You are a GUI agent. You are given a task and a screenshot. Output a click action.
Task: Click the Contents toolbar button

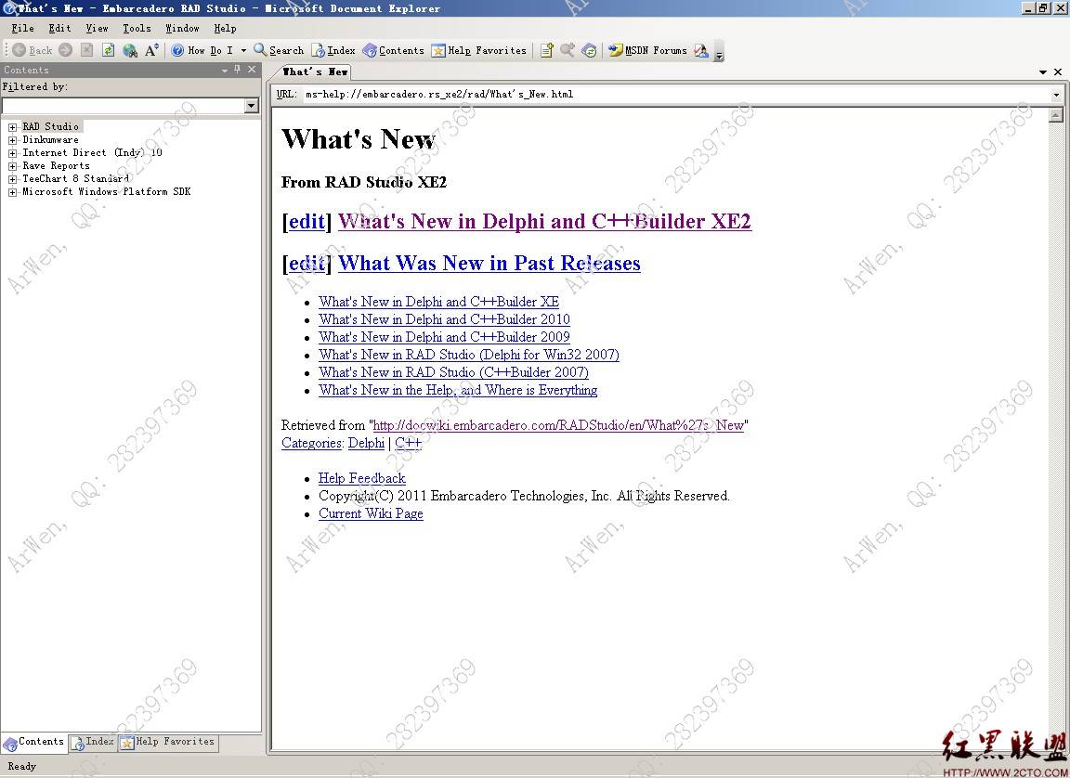[393, 50]
